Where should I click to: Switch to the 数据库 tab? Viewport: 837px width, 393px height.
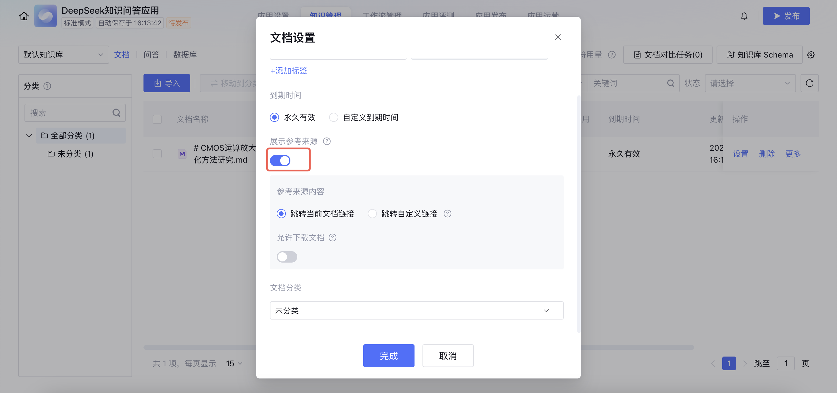click(x=185, y=55)
